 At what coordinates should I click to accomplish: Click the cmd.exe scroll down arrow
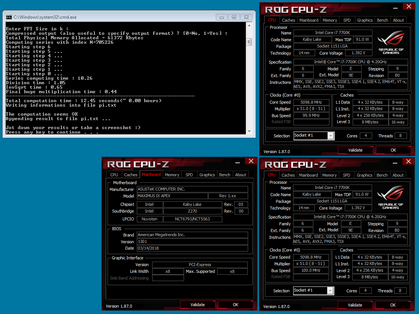[249, 131]
